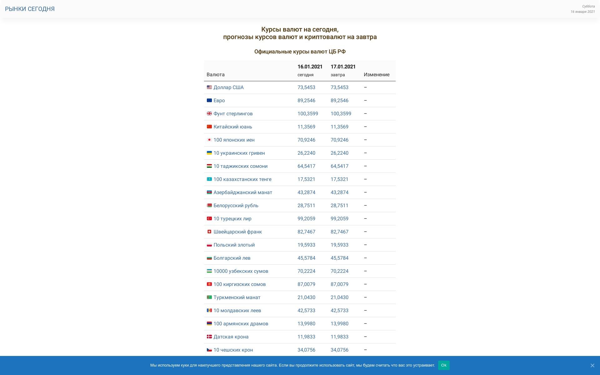Click today's Danish krone rate 11,9833
Screen dimensions: 600x375
click(x=306, y=337)
